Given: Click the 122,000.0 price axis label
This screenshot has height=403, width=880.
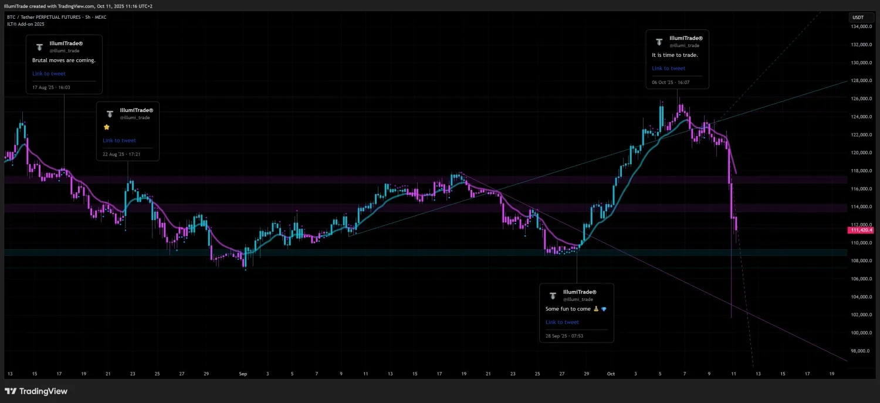Looking at the screenshot, I should coord(860,135).
